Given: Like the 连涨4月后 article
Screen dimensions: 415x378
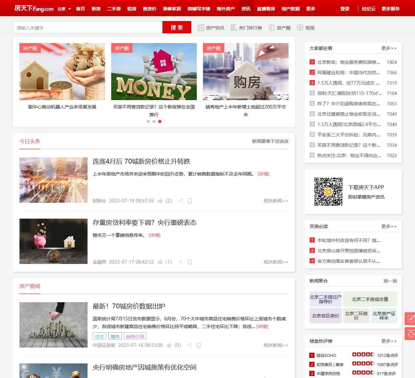Looking at the screenshot, I should [160, 200].
